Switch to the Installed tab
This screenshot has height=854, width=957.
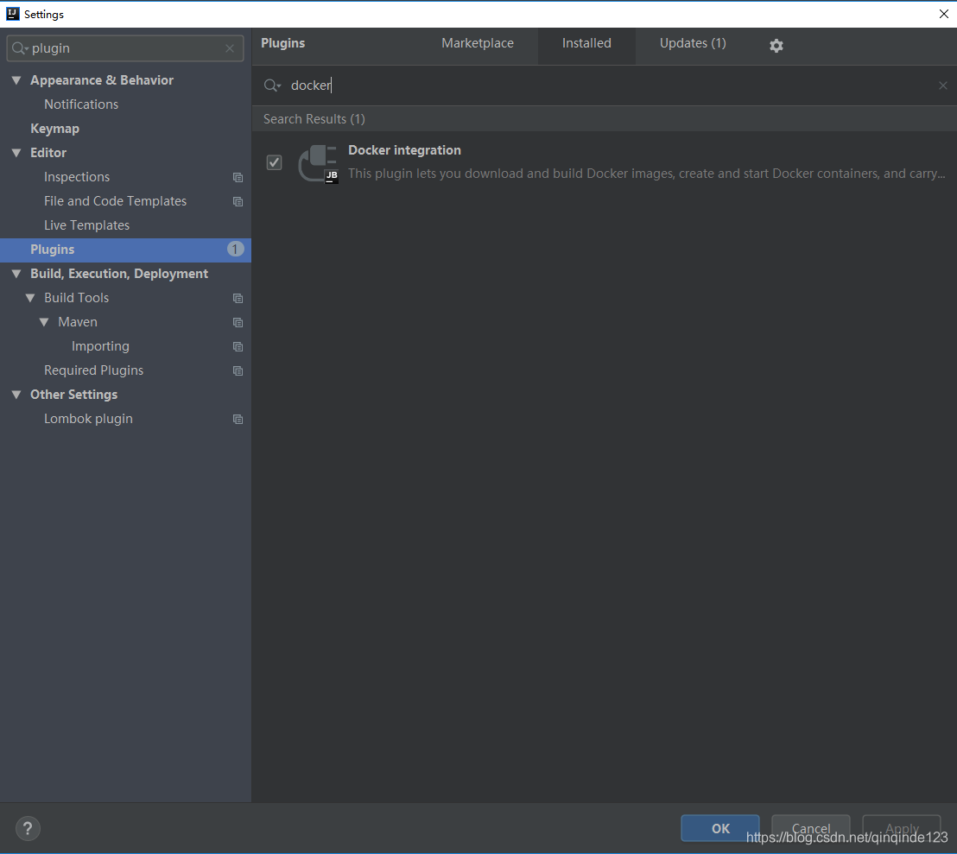(586, 43)
